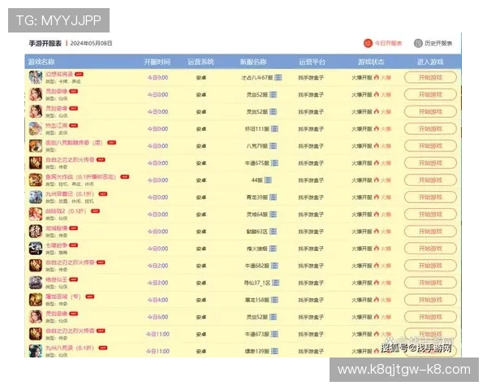Click the 开服时间 column header
Screen dimensions: 487x390
coord(157,62)
